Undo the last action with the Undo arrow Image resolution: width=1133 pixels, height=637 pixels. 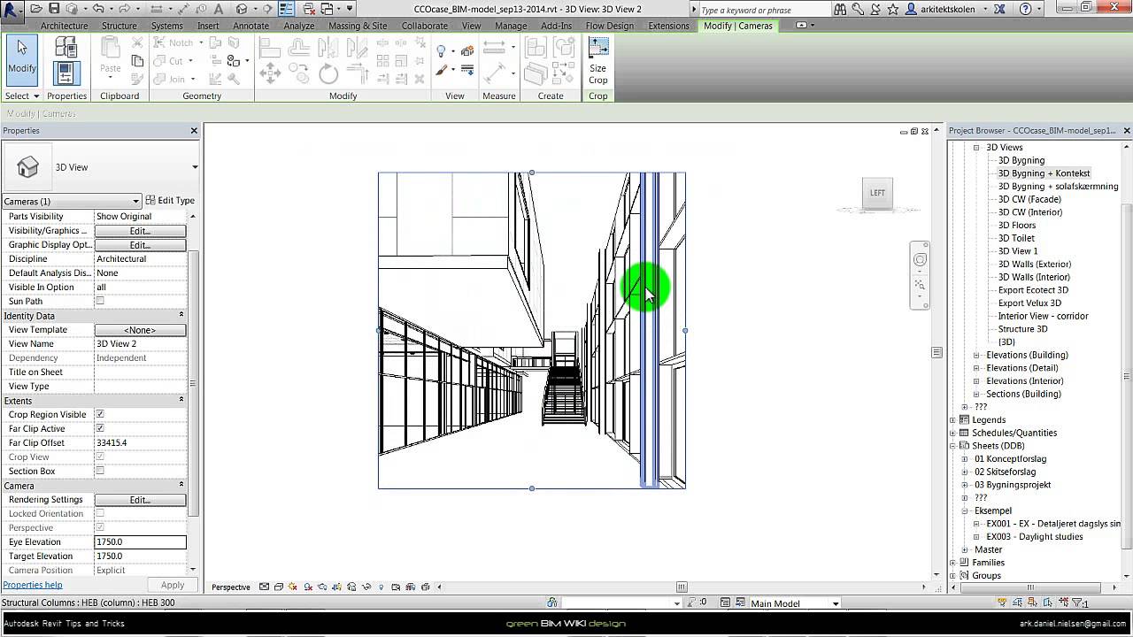pyautogui.click(x=99, y=9)
